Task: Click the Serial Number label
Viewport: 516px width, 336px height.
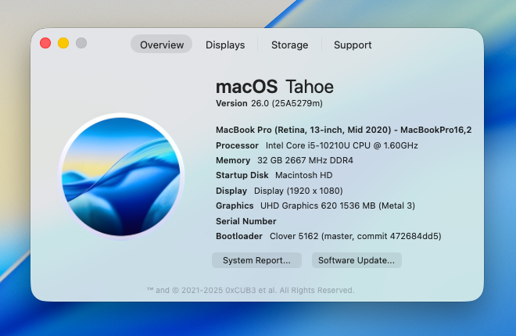Action: (x=245, y=221)
